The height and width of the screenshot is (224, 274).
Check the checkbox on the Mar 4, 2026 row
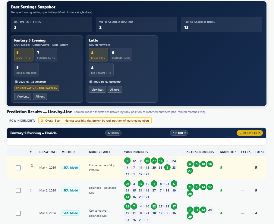[x=18, y=167]
